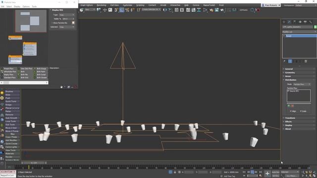Click the Quick Tools button
317x178 pixels.
click(x=12, y=101)
